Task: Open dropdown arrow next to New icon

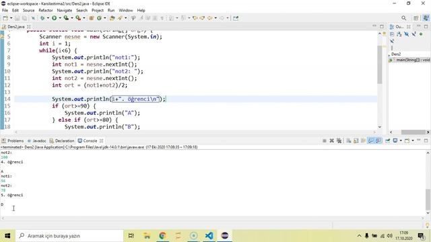Action: pos(11,18)
